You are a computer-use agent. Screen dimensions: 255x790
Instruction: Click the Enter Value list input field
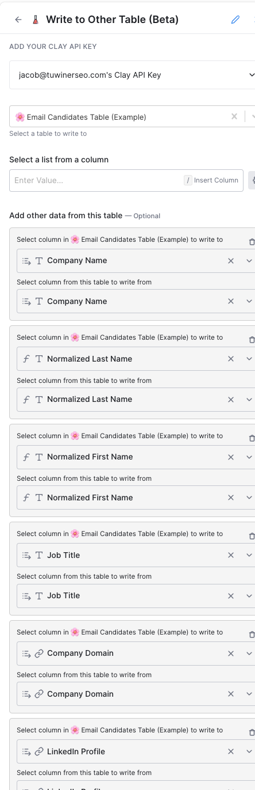(95, 180)
